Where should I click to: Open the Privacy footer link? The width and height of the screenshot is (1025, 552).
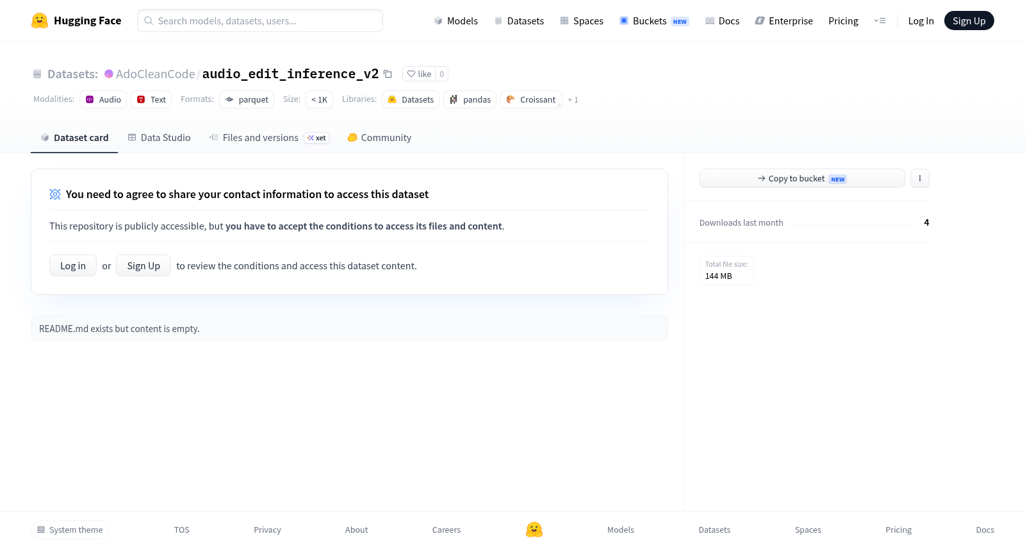267,530
